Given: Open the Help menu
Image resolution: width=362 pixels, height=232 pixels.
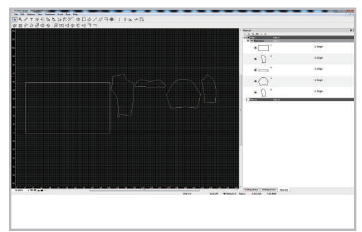Looking at the screenshot, I should (75, 14).
